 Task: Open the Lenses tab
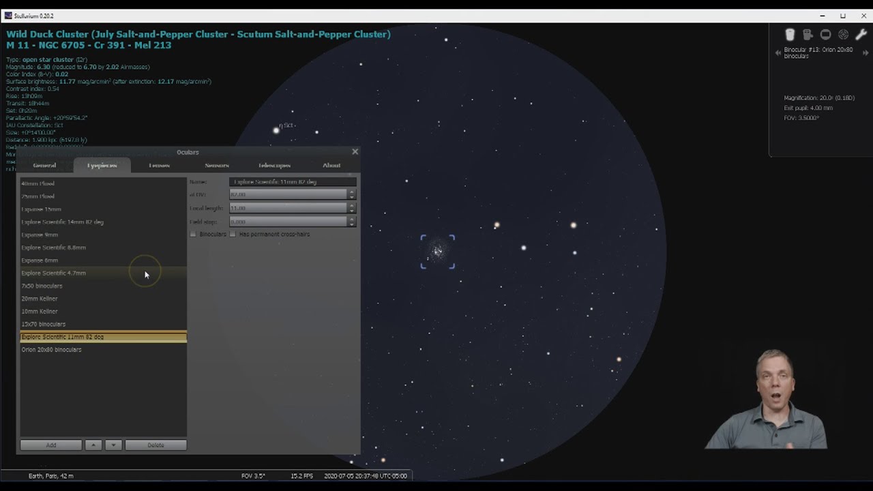[x=159, y=165]
